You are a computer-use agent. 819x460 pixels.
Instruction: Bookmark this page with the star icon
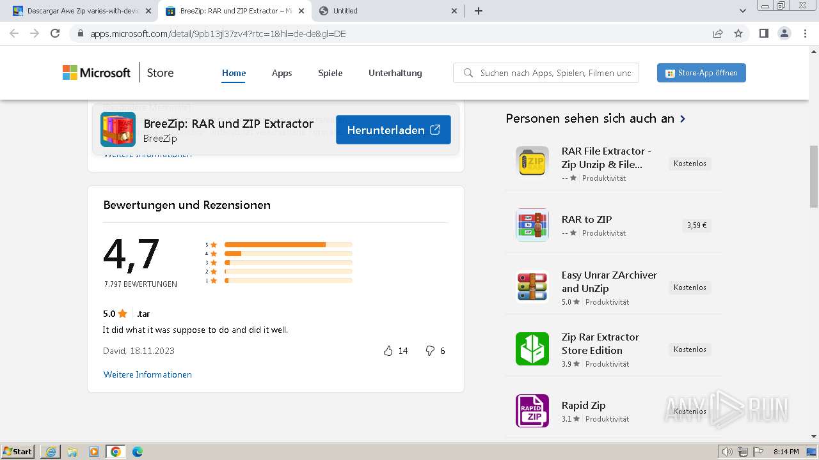click(x=738, y=33)
